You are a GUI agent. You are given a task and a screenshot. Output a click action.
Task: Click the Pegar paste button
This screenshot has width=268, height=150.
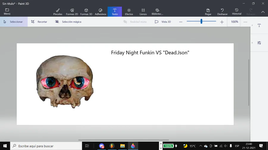coord(208,12)
